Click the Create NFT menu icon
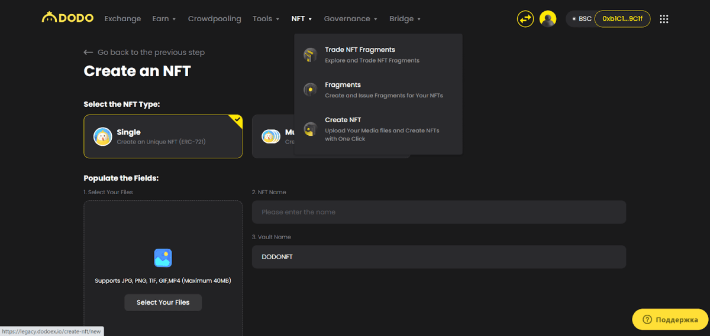Image resolution: width=710 pixels, height=336 pixels. click(x=310, y=129)
